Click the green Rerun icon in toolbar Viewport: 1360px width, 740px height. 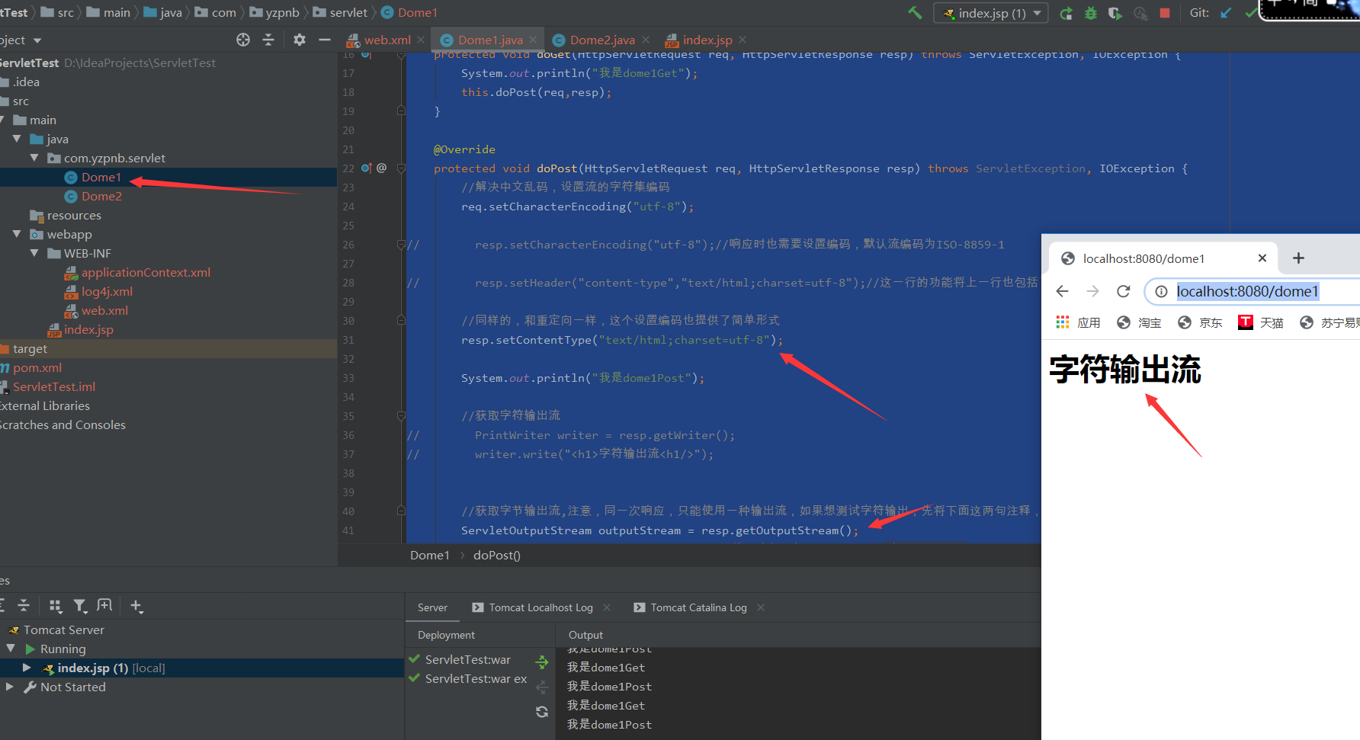pyautogui.click(x=1067, y=13)
